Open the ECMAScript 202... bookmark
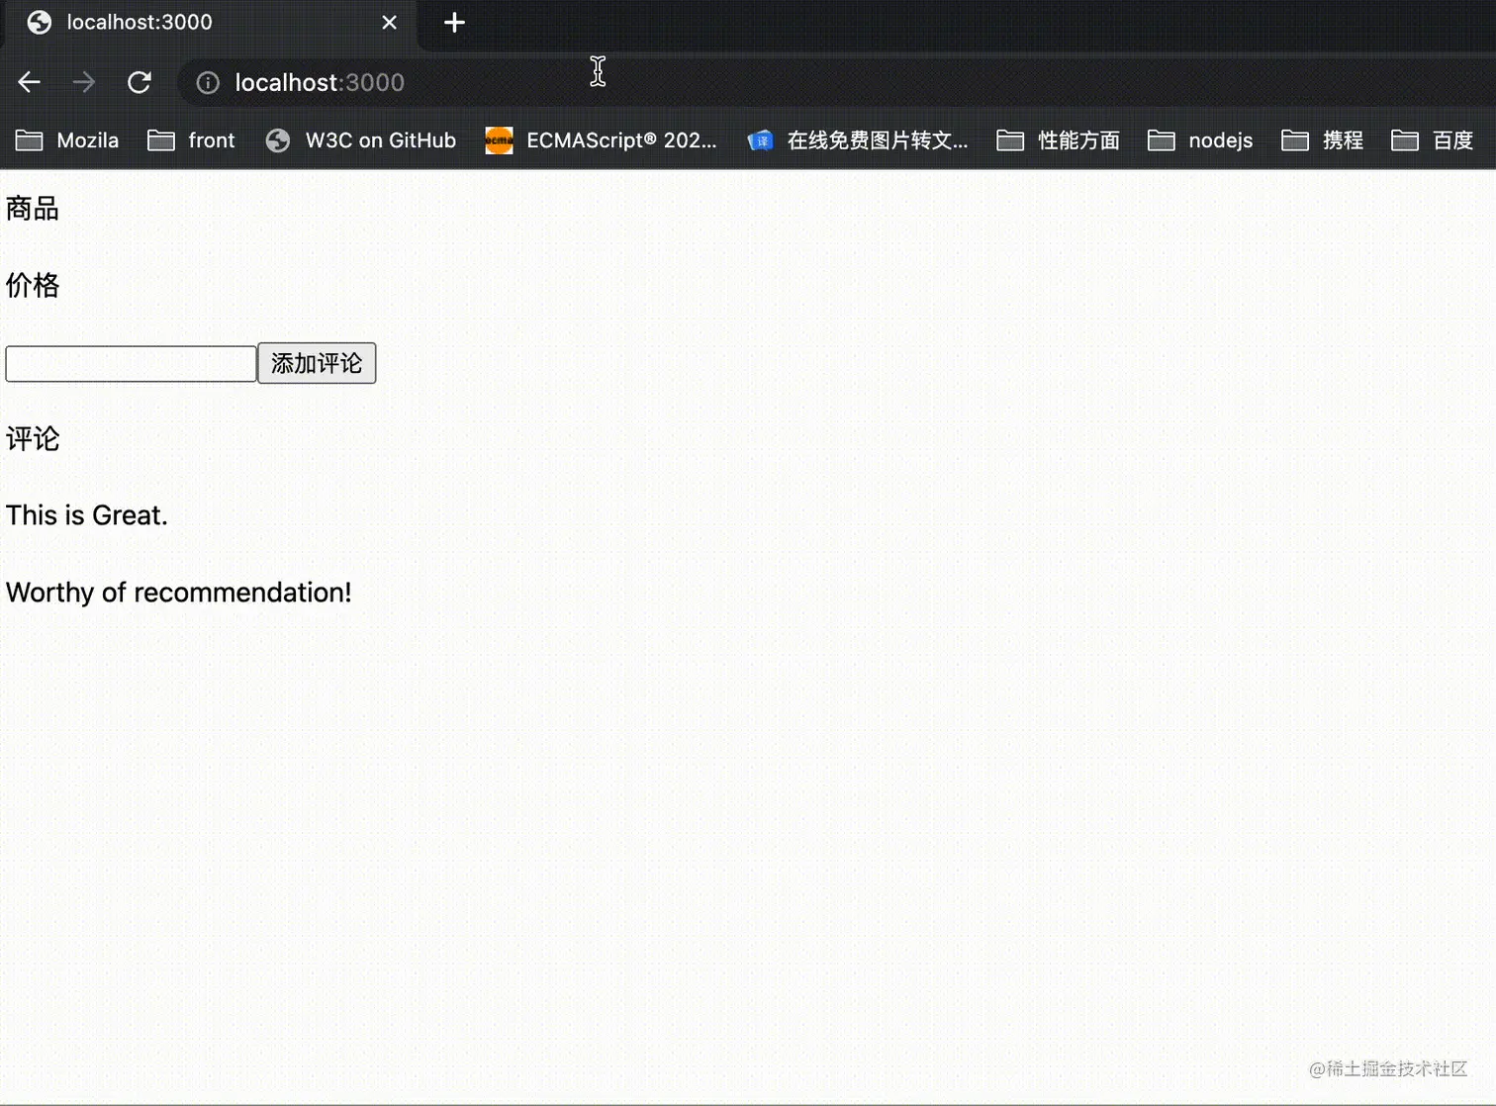This screenshot has height=1106, width=1496. [601, 140]
